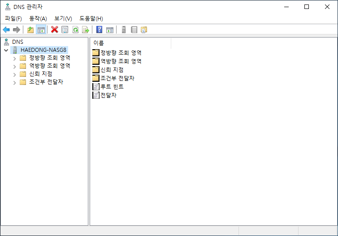Click folder icon of 정방향 조회 영역 in list

(96, 53)
